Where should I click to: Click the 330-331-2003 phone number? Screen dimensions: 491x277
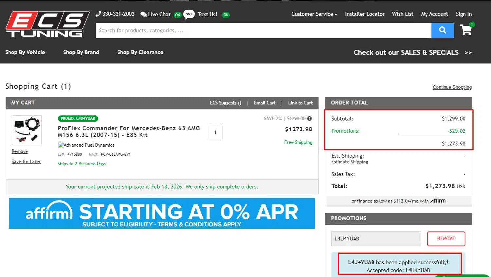[x=118, y=14]
